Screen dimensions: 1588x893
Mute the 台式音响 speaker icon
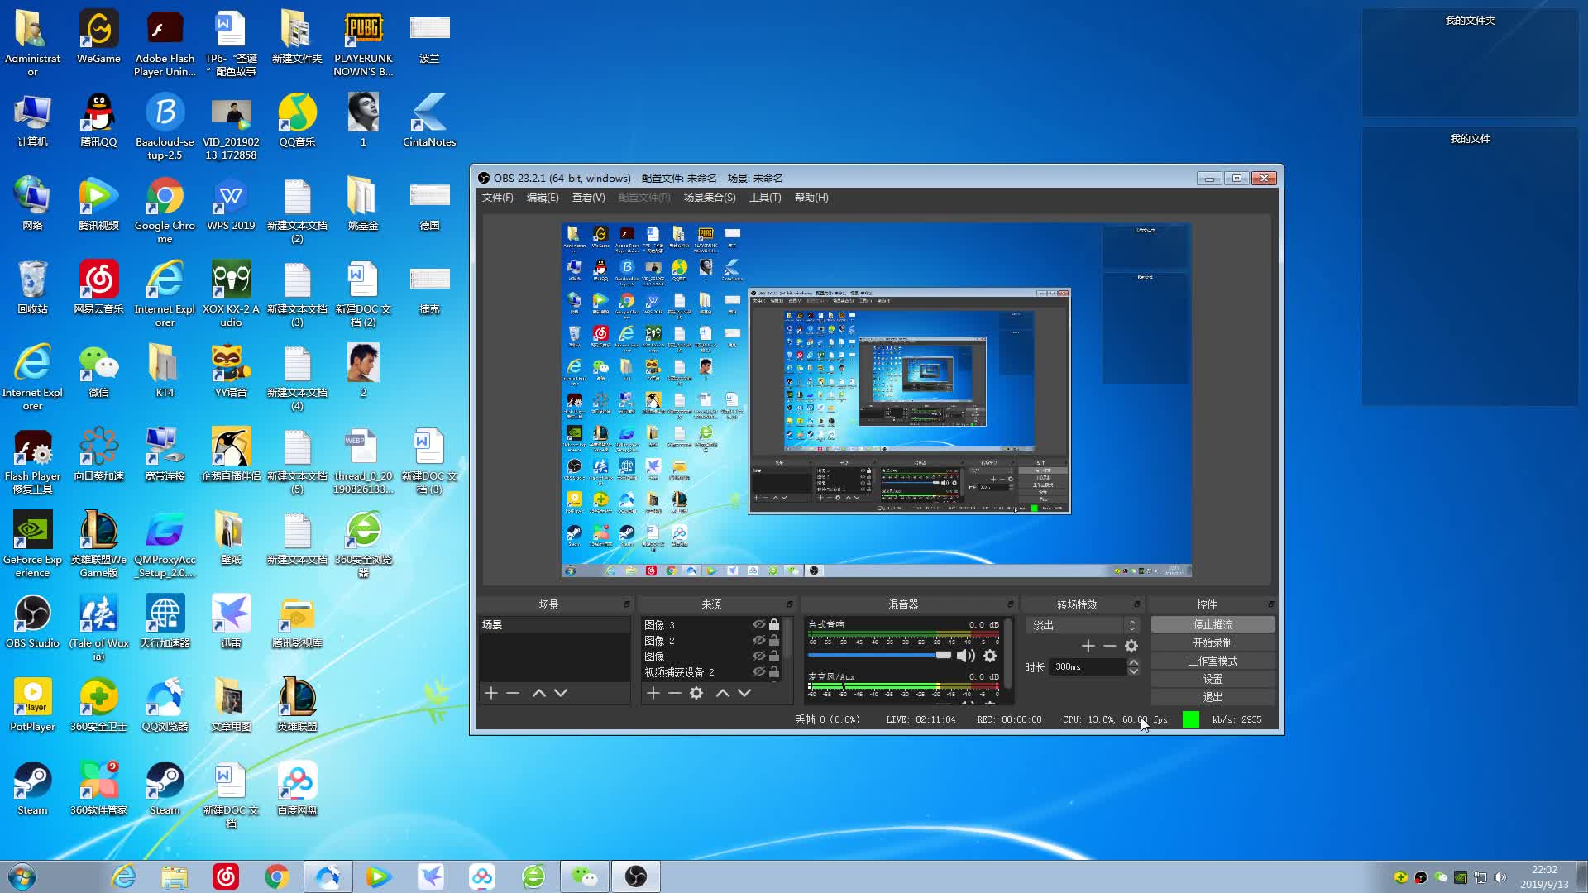click(964, 656)
